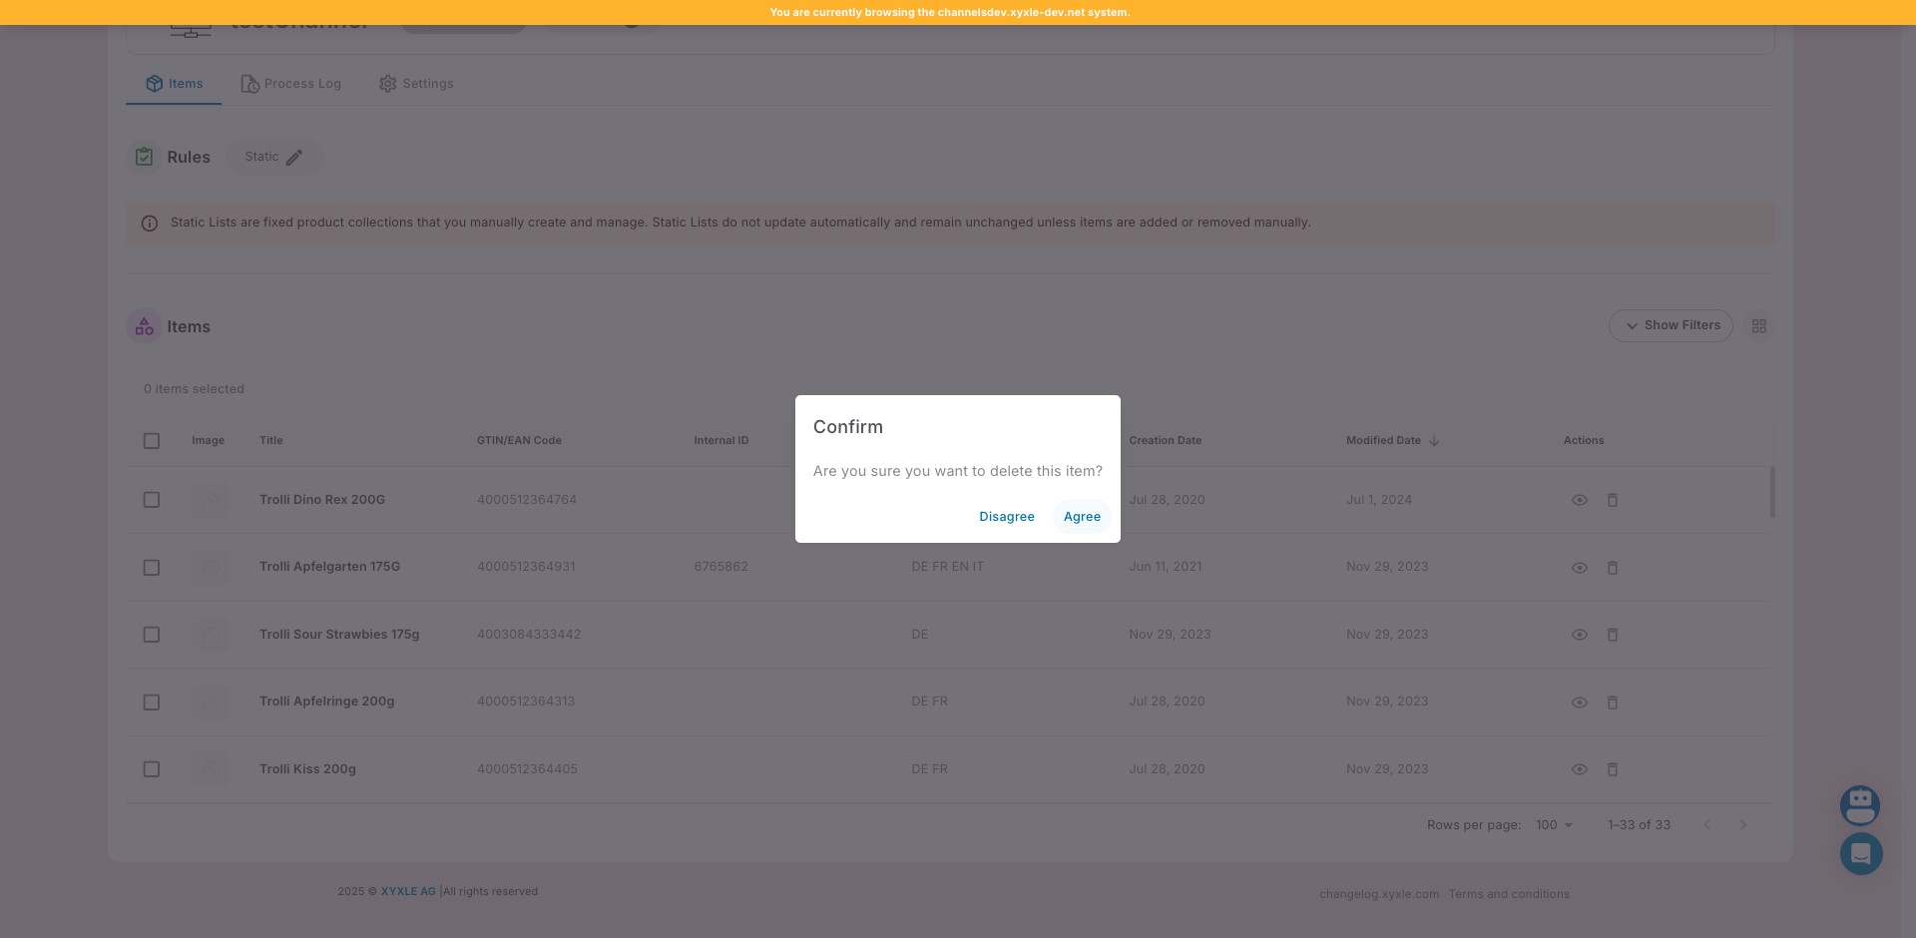View Trolli Kiss 200g with eye icon
The image size is (1916, 938).
pyautogui.click(x=1580, y=769)
